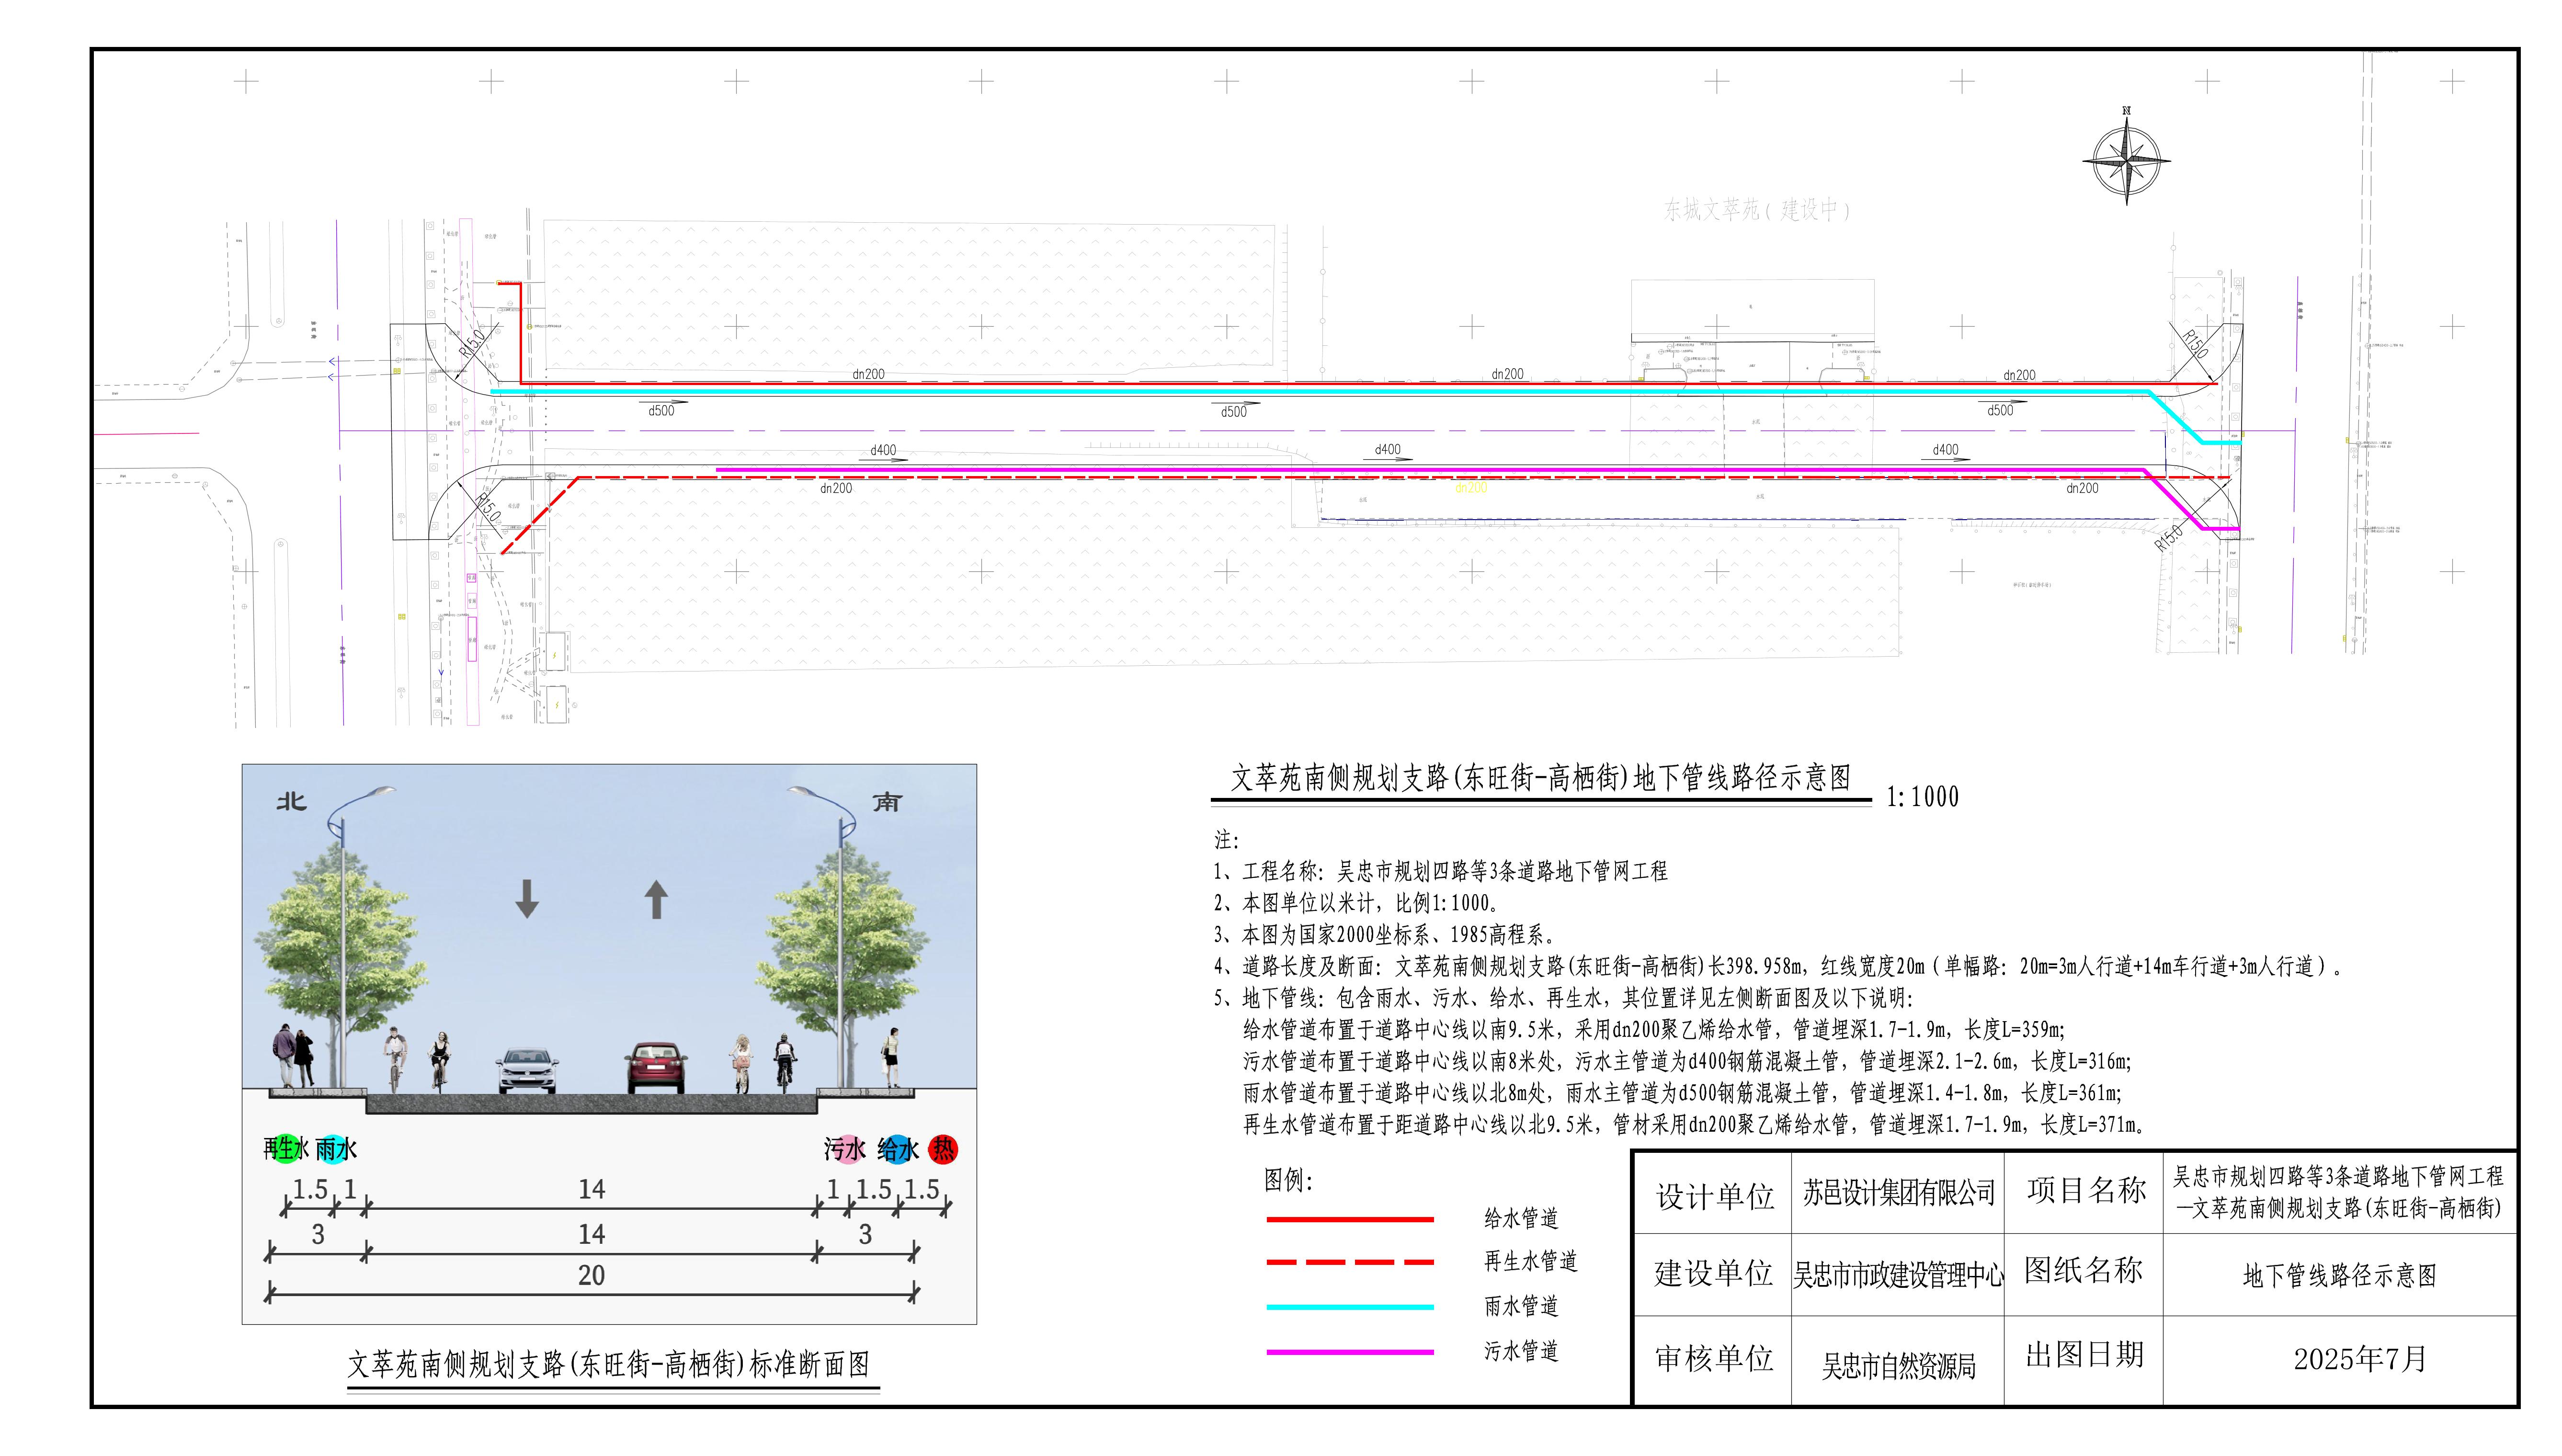Screen dimensions: 2562x1456
Task: Click the upward traffic arrow in cross-section
Action: pos(656,898)
